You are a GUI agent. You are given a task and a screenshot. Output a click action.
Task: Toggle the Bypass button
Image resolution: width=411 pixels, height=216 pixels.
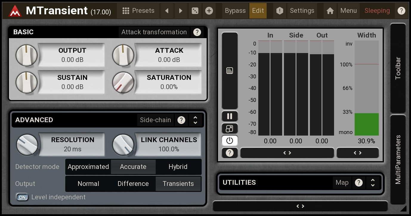[x=235, y=11]
